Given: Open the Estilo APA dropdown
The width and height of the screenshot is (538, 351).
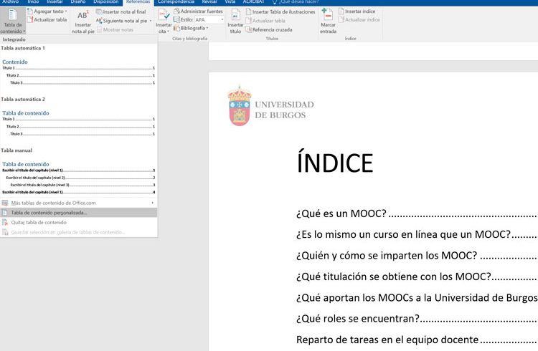Looking at the screenshot, I should [222, 20].
